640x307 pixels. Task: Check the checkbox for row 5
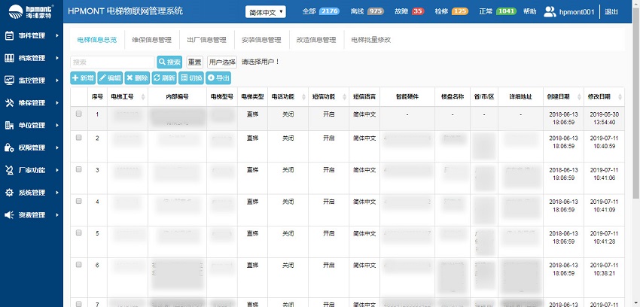point(79,233)
